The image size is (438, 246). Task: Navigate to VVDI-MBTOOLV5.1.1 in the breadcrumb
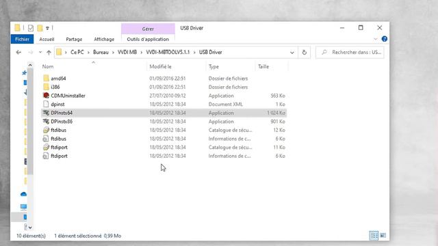(x=168, y=53)
